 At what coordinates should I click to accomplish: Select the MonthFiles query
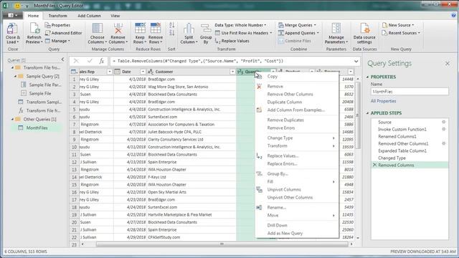37,128
